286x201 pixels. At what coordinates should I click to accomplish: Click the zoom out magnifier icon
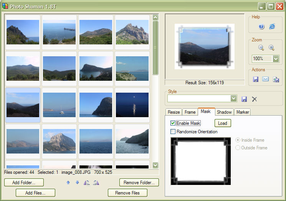point(261,47)
